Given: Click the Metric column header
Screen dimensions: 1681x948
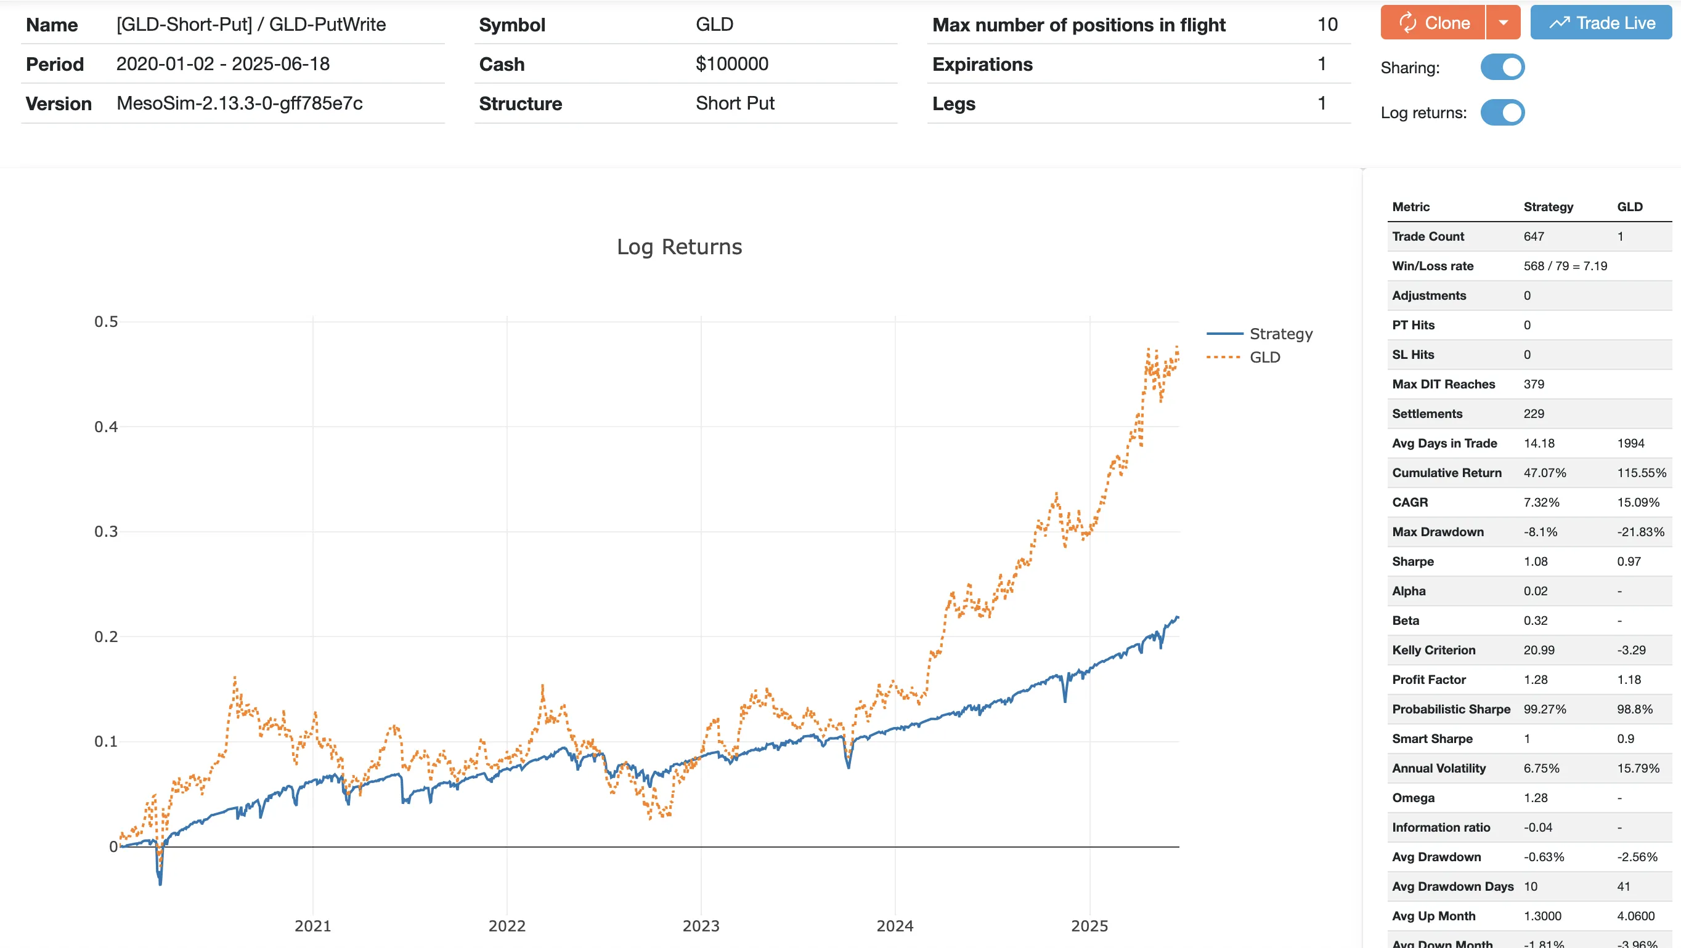Looking at the screenshot, I should point(1411,207).
